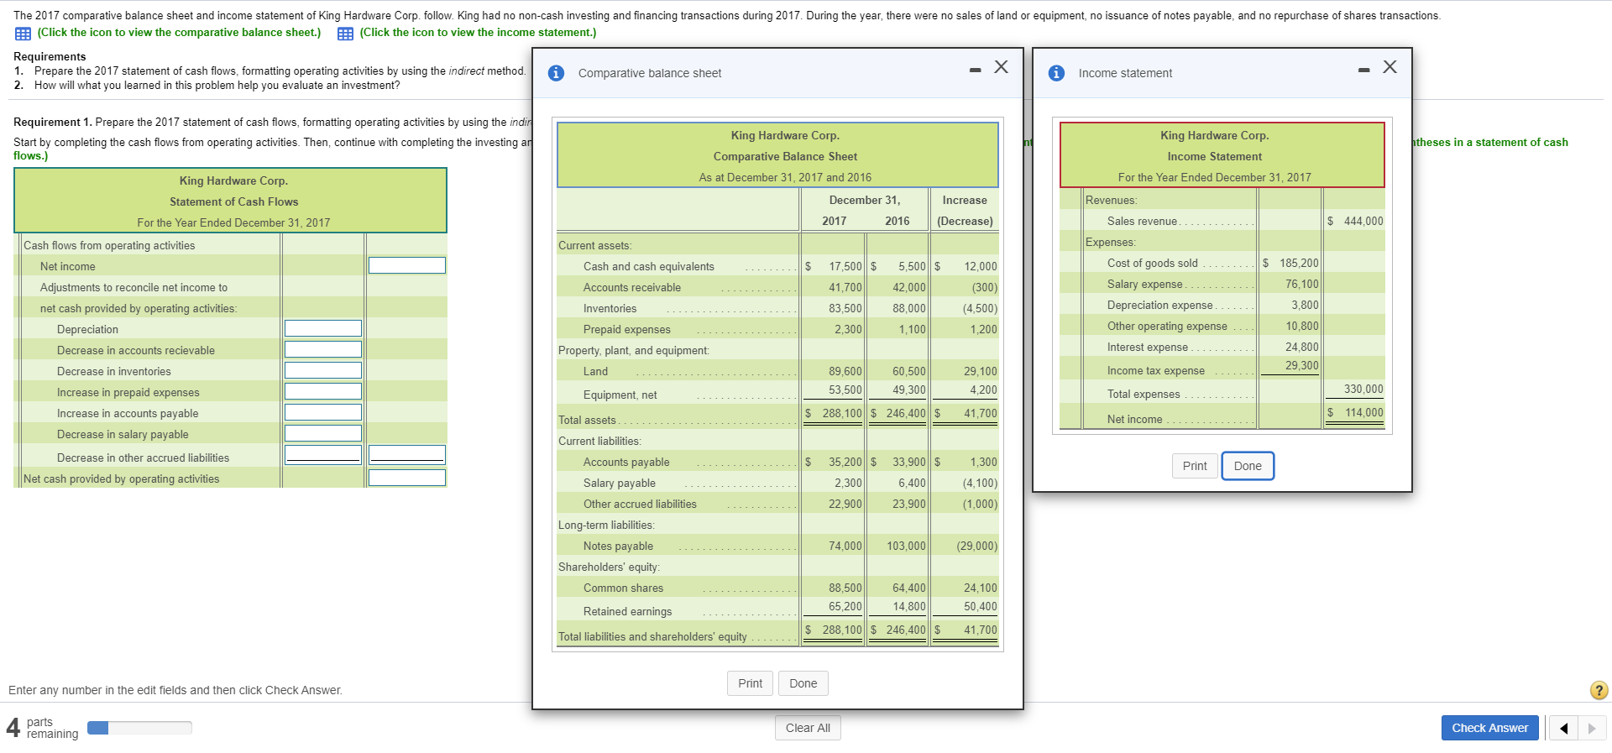
Task: Close the Comparative balance sheet dialog
Action: pos(1001,67)
